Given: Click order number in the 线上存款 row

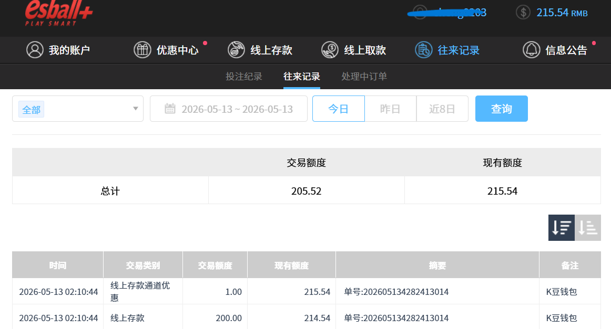Looking at the screenshot, I should pyautogui.click(x=396, y=318).
